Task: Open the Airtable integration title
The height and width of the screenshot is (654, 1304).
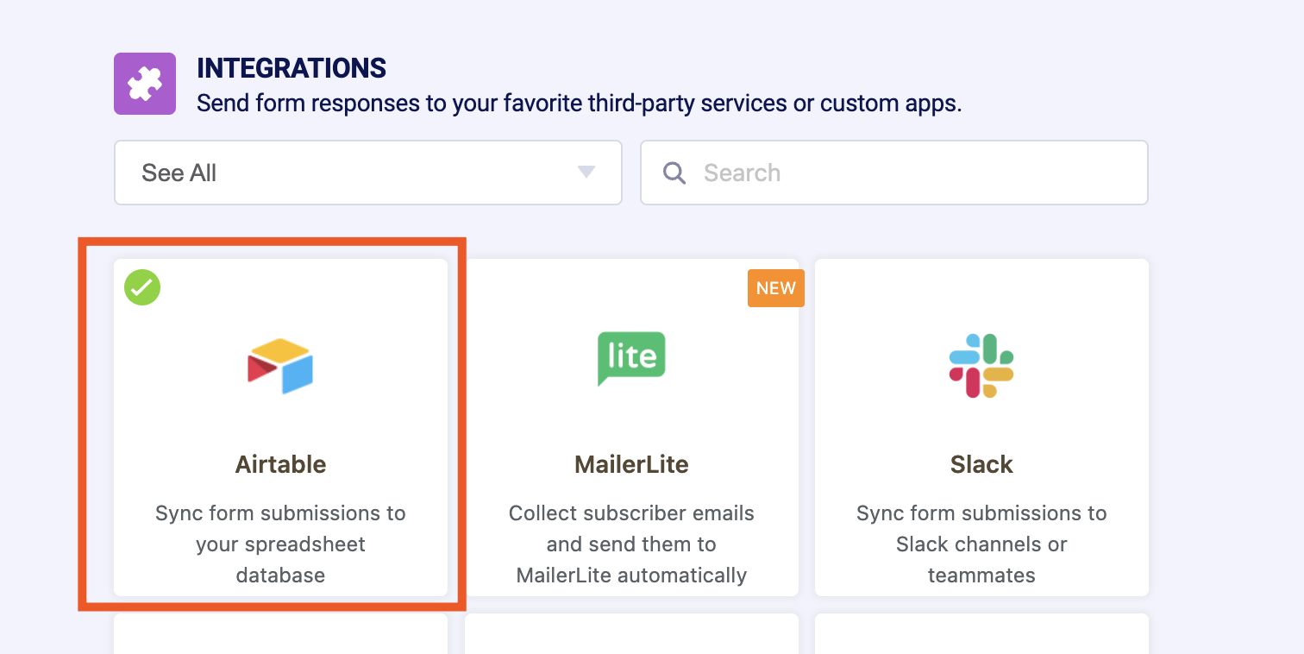Action: [280, 464]
